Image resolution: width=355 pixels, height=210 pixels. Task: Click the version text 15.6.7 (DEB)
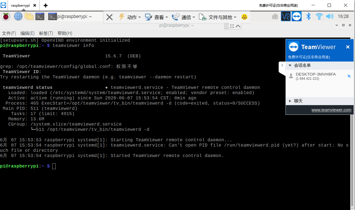[123, 56]
